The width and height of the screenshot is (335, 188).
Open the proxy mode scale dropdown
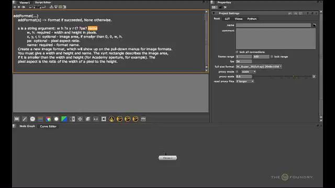[249, 72]
